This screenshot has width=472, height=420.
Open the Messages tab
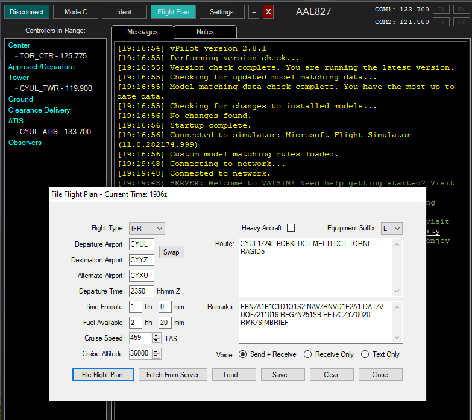point(142,32)
